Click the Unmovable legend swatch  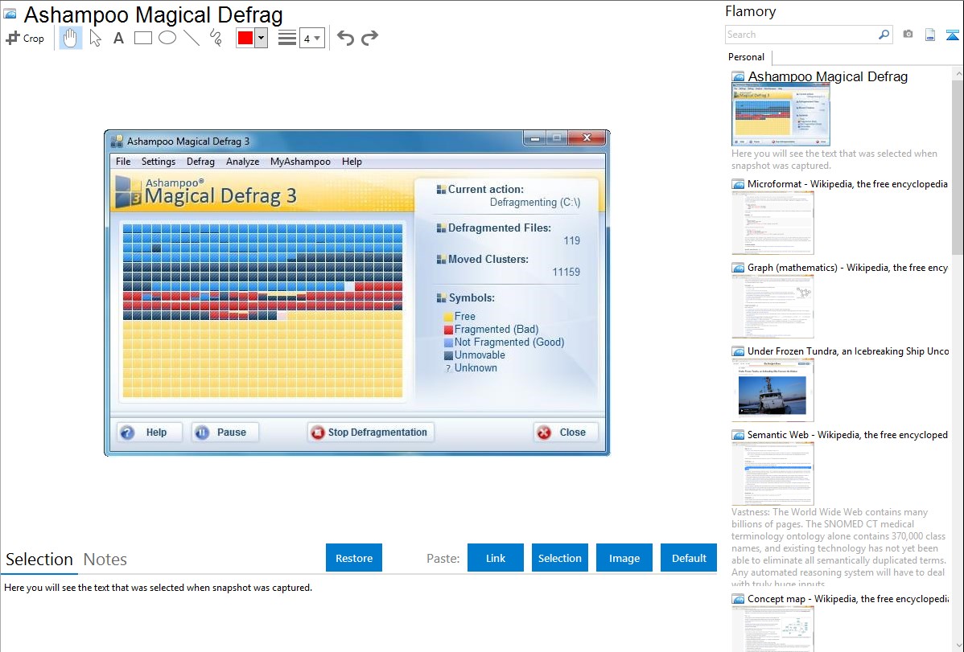[448, 356]
